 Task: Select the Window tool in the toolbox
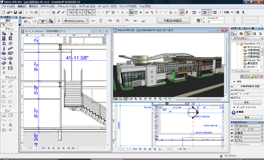click(x=11, y=38)
